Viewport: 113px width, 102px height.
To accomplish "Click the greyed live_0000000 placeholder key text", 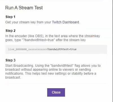I will pos(27,49).
